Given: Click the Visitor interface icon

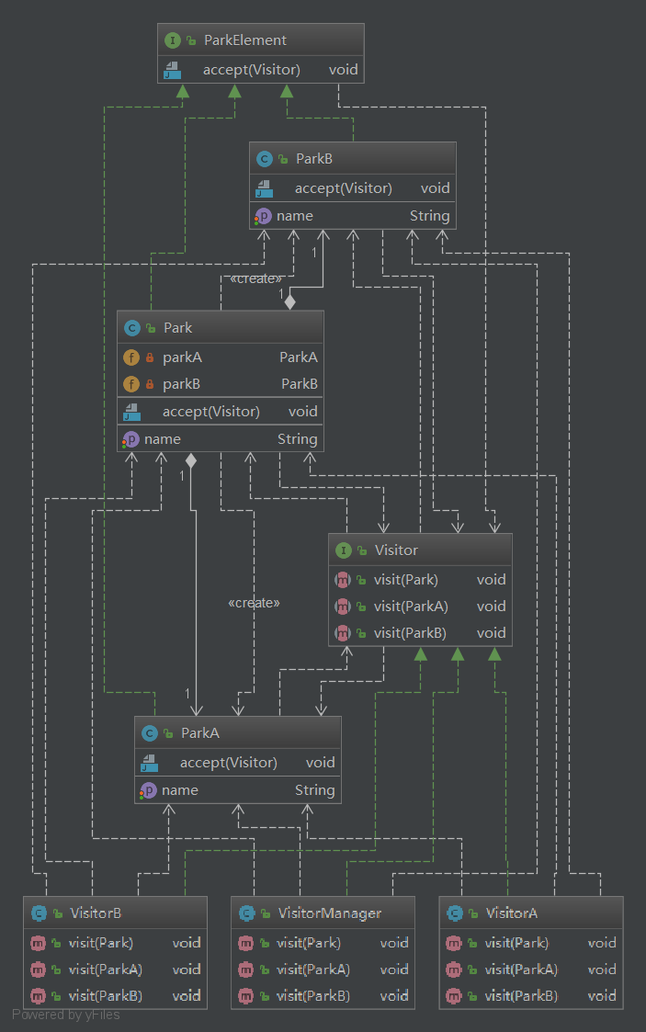Looking at the screenshot, I should [344, 550].
